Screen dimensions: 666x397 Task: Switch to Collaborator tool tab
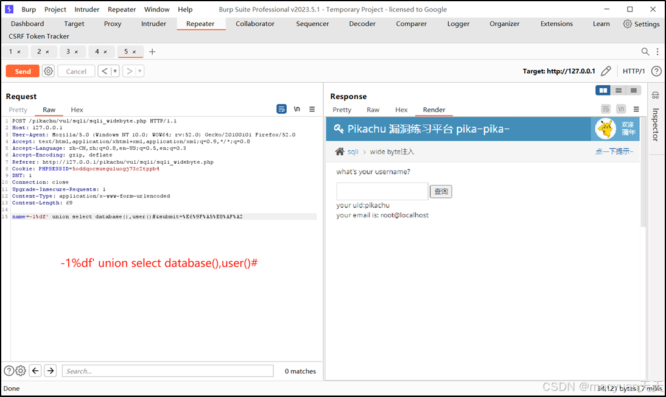[x=255, y=24]
